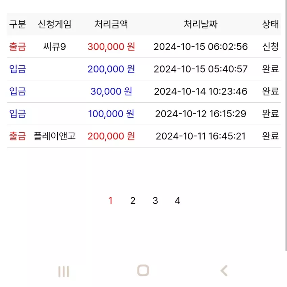287x287 pixels.
Task: Tap the Android back arrow icon
Action: (224, 270)
